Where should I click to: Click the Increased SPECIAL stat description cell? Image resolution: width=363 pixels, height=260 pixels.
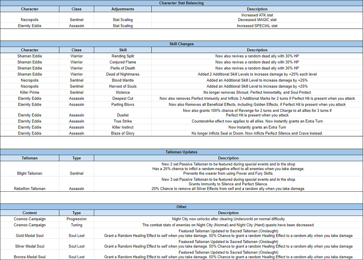point(257,26)
